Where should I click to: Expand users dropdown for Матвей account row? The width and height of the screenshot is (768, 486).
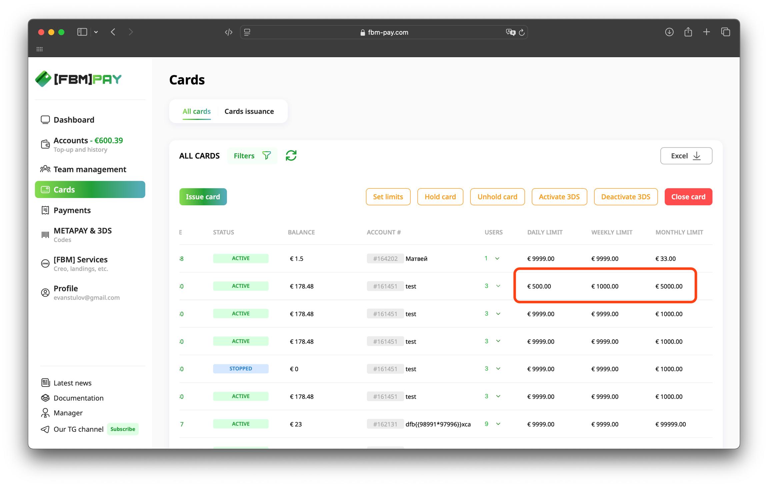coord(497,259)
